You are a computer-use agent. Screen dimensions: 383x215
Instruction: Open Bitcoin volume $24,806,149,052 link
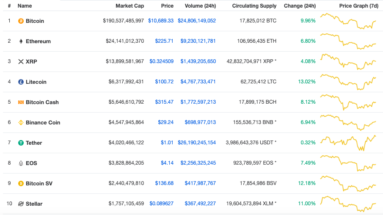[197, 21]
